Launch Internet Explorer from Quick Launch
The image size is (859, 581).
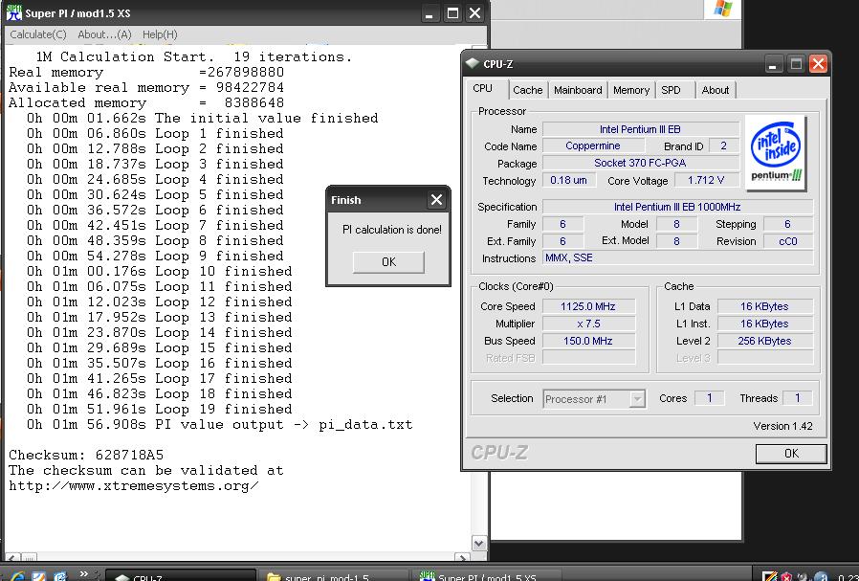pos(17,576)
